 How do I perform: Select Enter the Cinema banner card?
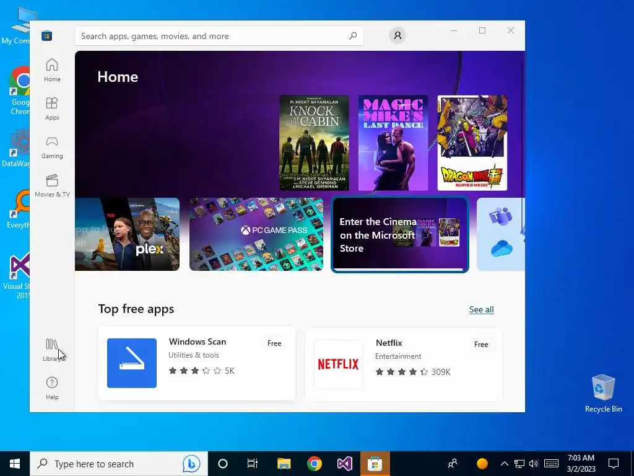pyautogui.click(x=400, y=234)
